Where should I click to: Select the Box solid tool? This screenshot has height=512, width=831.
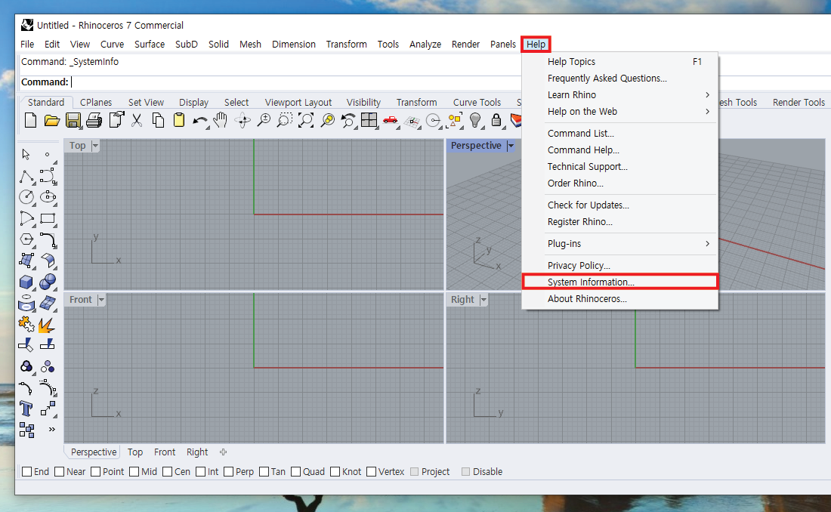pyautogui.click(x=26, y=282)
